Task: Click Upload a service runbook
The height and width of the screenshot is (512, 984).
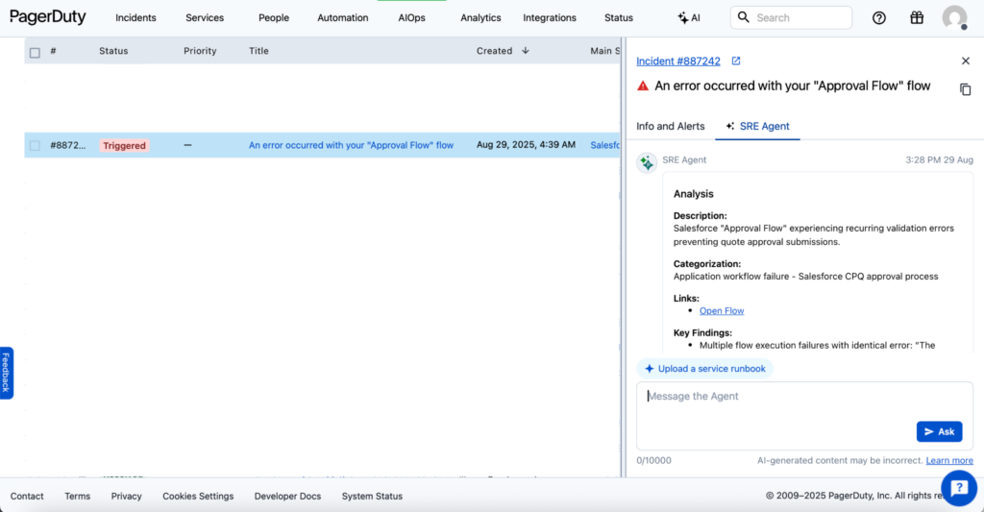Action: tap(704, 369)
